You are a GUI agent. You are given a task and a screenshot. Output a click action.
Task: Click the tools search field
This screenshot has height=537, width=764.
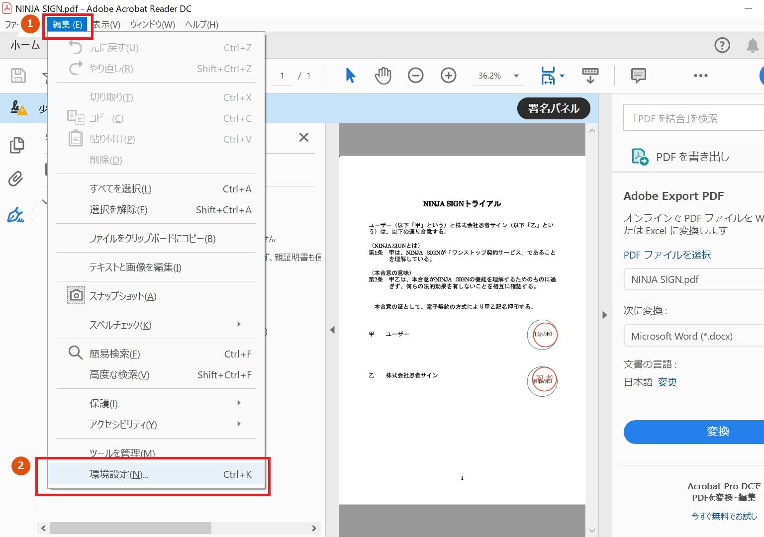pos(693,118)
